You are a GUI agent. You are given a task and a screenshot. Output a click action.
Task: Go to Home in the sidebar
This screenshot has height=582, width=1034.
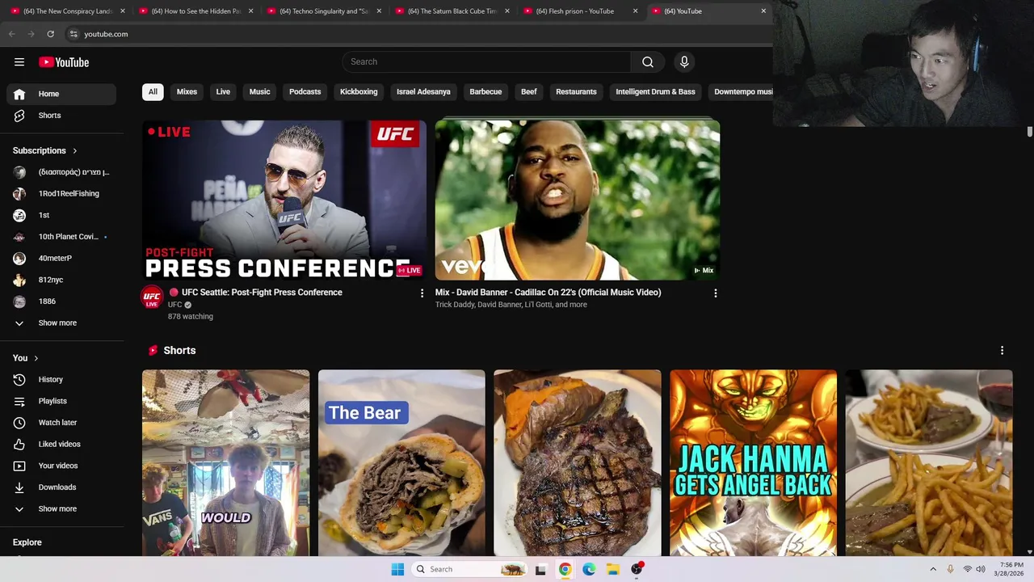[x=61, y=94]
